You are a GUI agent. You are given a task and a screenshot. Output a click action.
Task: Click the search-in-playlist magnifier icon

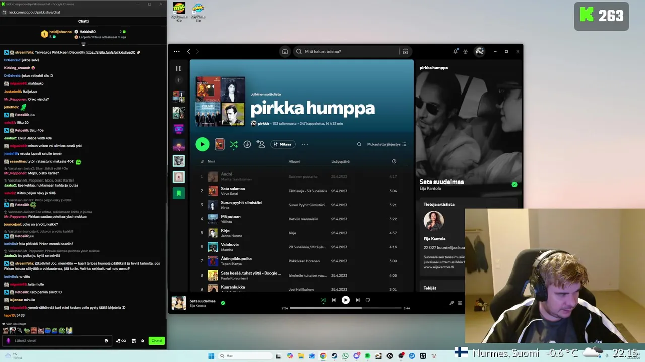359,144
